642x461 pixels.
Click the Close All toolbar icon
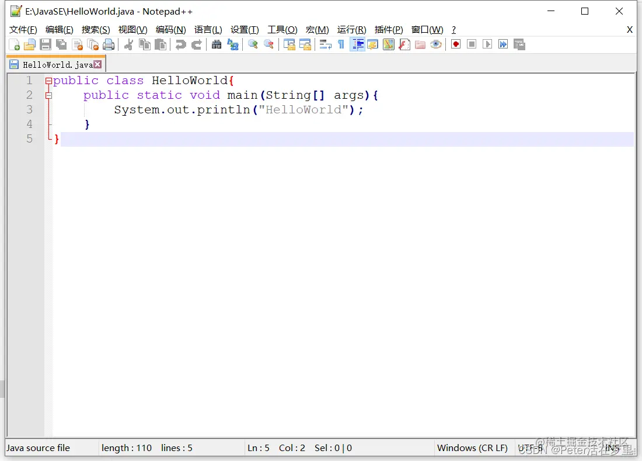pos(93,44)
